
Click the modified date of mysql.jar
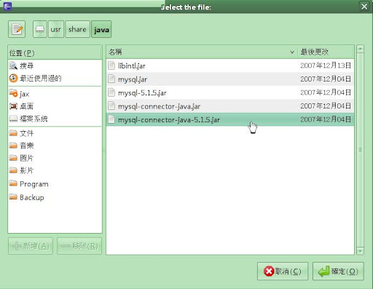326,79
